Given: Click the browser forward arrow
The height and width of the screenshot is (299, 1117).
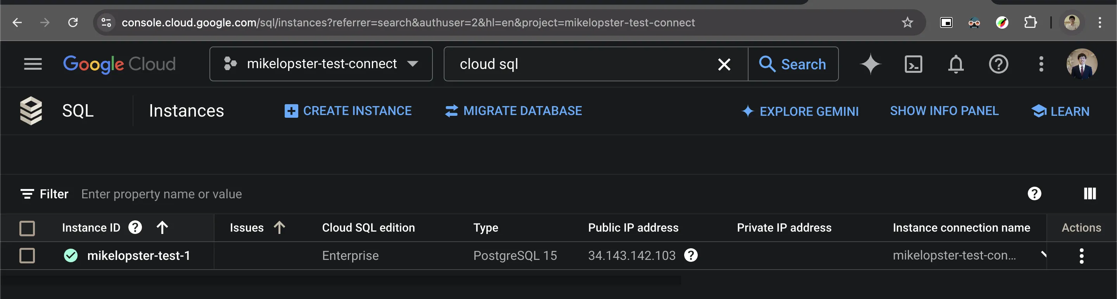Looking at the screenshot, I should point(45,22).
